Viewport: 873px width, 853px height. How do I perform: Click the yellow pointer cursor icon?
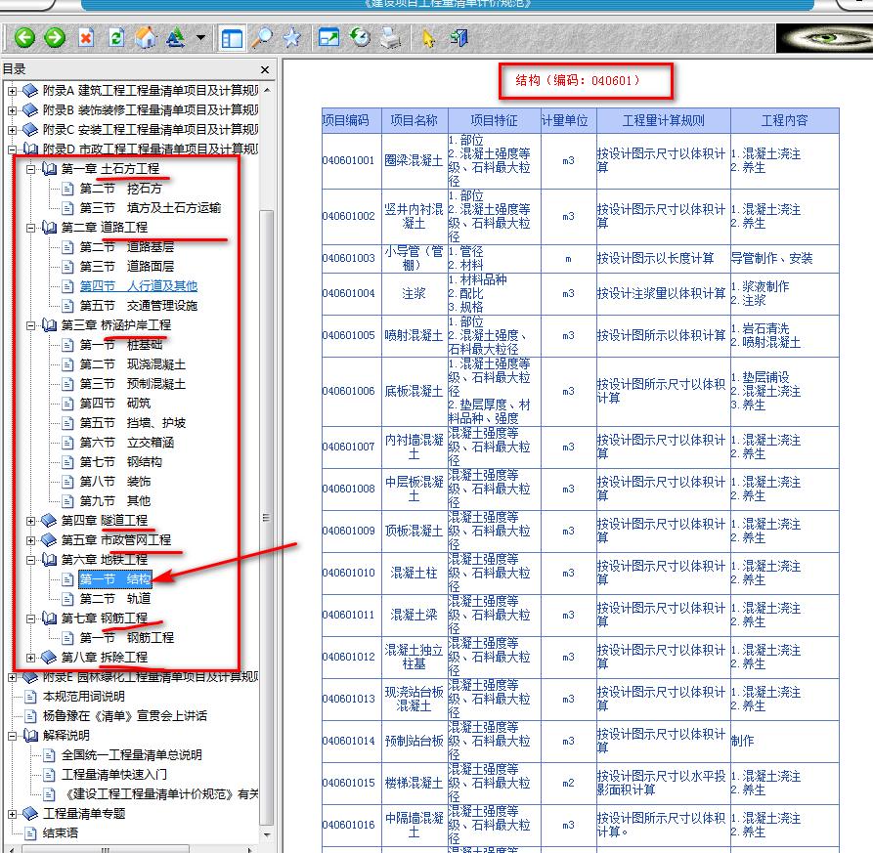click(x=428, y=38)
